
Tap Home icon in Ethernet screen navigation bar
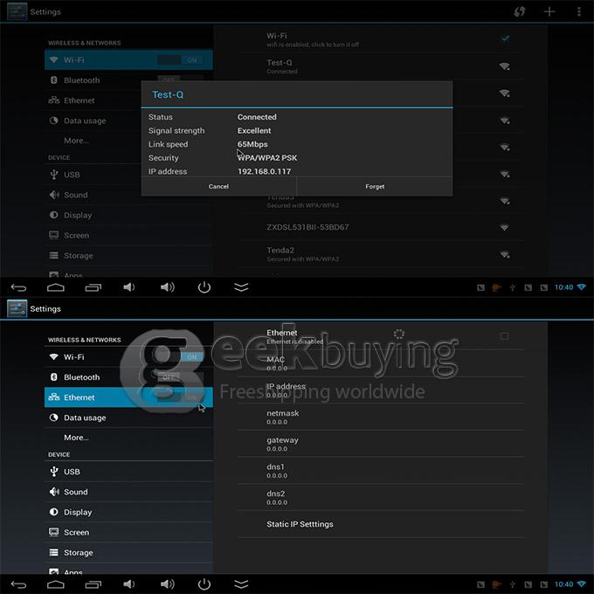56,584
